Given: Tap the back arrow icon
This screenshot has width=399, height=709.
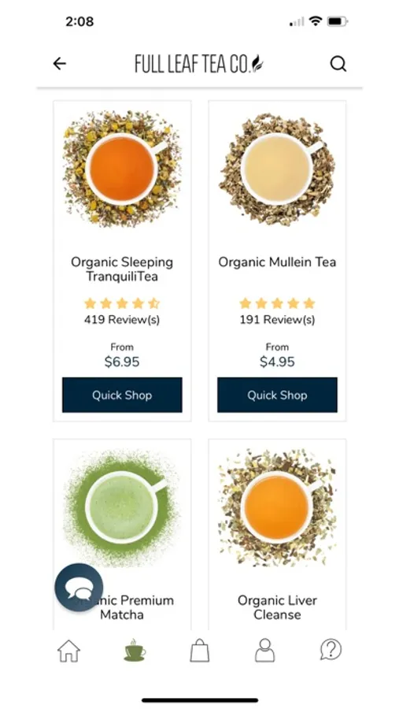Looking at the screenshot, I should (59, 64).
